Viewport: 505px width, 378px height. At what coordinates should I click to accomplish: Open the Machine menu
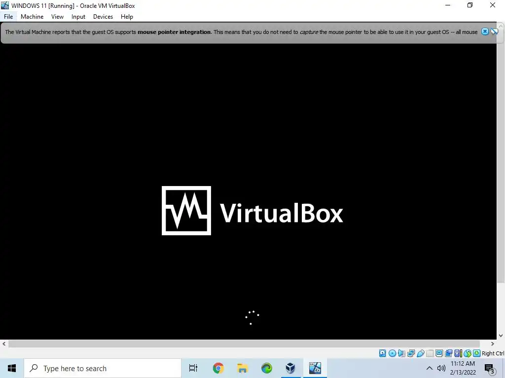[32, 17]
